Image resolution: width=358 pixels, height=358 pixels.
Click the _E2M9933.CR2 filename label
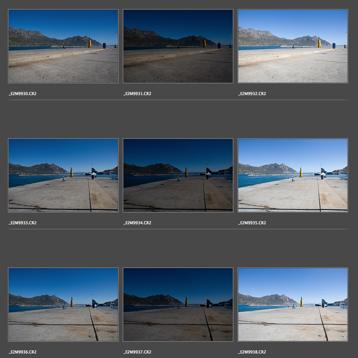coord(23,223)
